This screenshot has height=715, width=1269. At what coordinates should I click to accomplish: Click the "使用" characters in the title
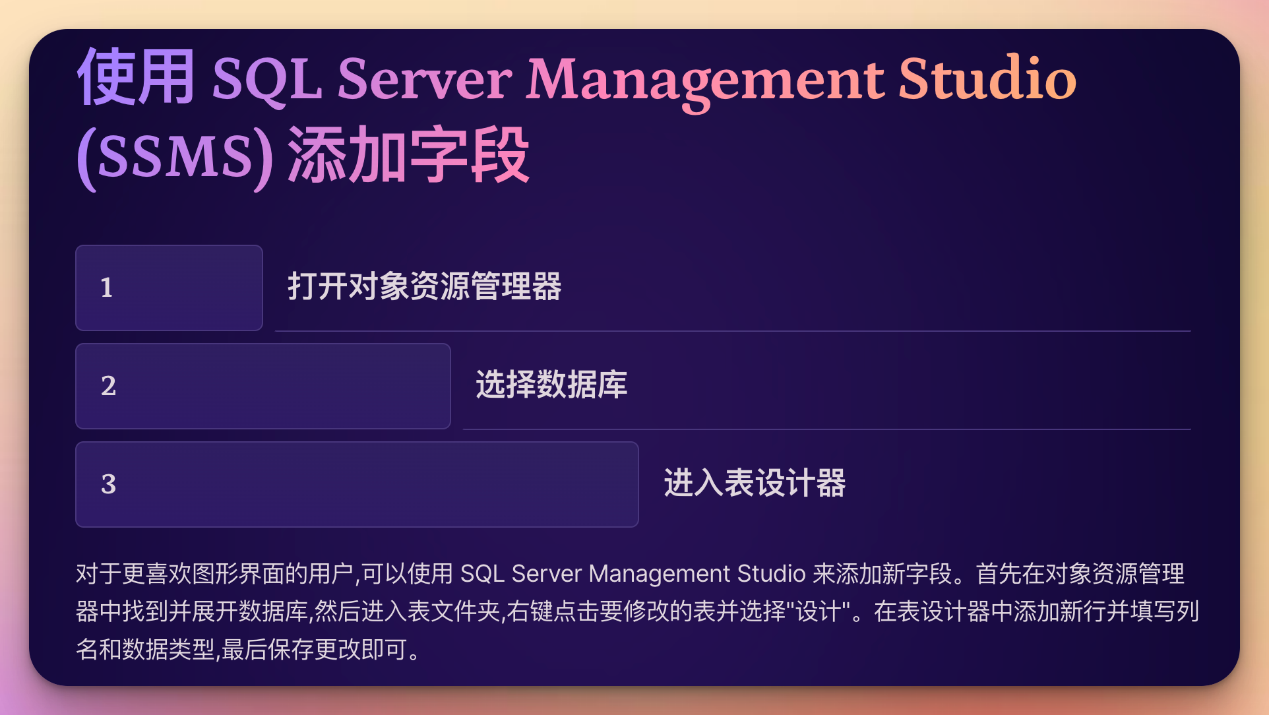[136, 78]
